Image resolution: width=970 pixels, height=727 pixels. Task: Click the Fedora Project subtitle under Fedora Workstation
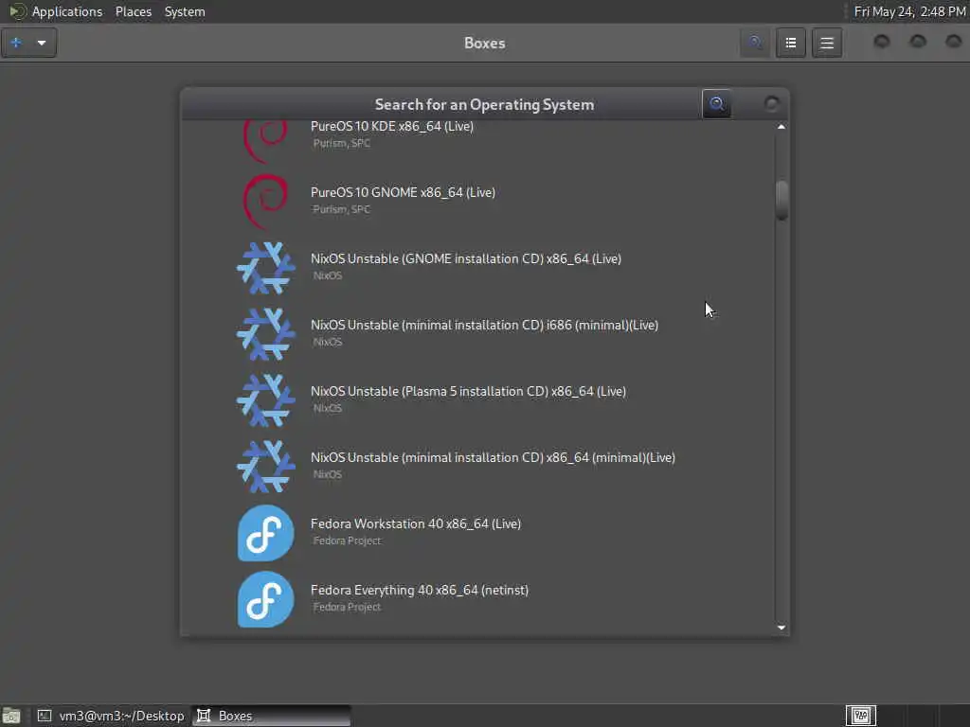coord(347,541)
